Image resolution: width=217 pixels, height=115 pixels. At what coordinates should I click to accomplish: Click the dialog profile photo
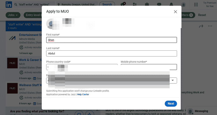tap(52, 24)
